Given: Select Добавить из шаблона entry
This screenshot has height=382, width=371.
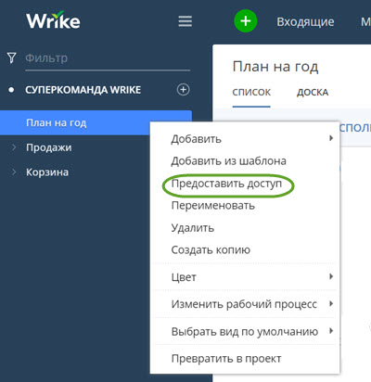Looking at the screenshot, I should [x=228, y=161].
